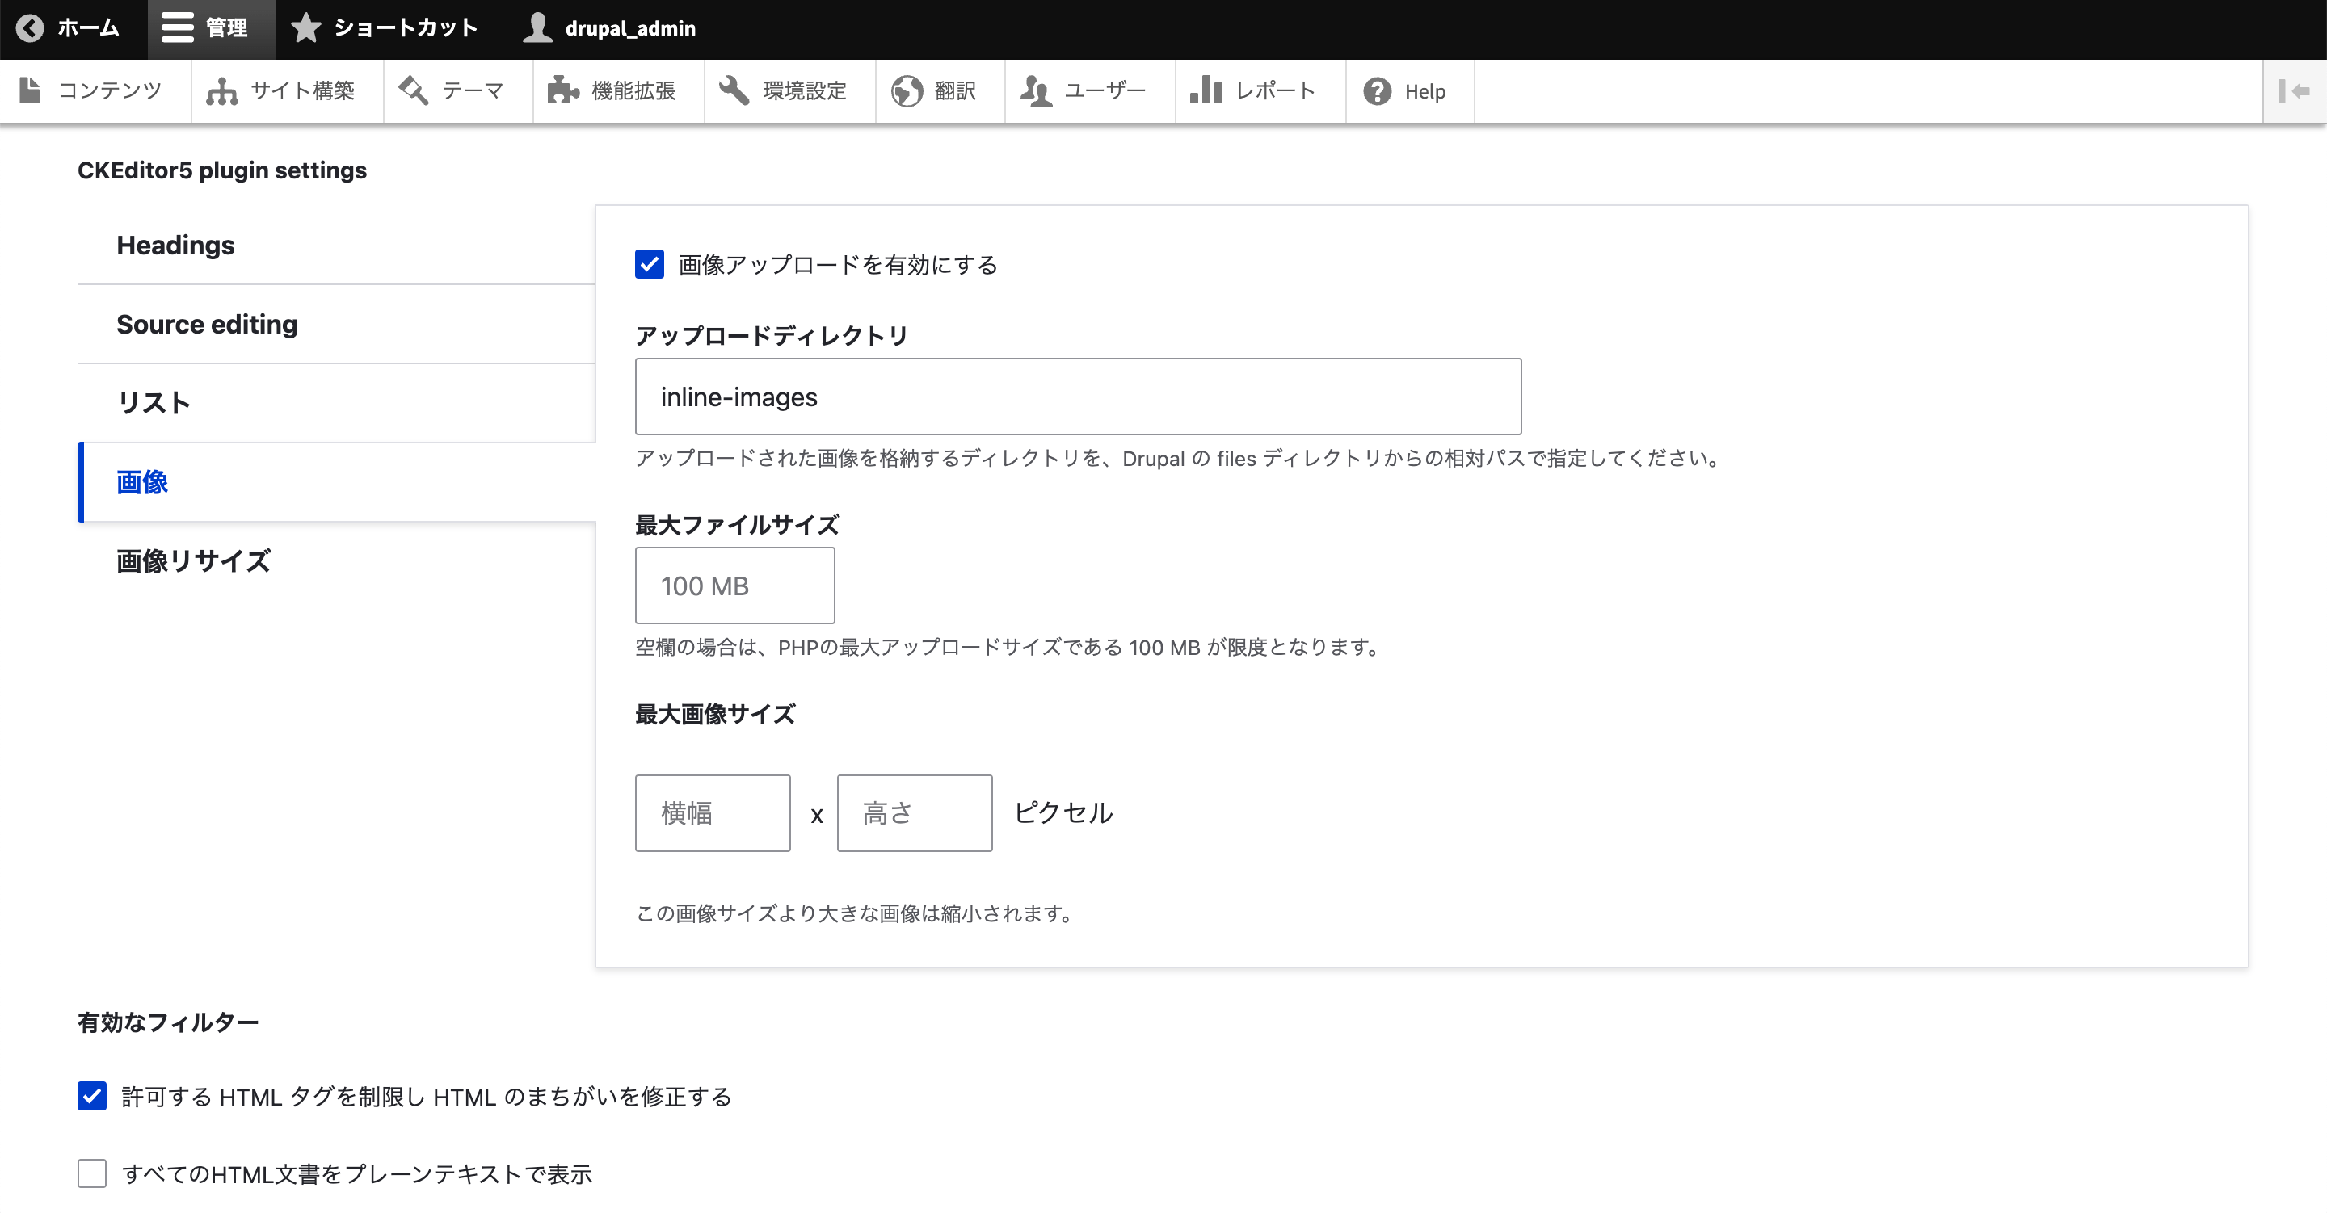Click the コンテンツ content icon

click(32, 90)
